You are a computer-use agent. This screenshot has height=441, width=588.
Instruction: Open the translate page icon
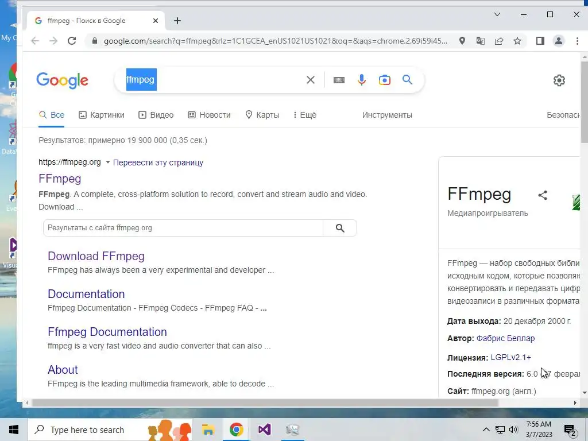pos(481,41)
